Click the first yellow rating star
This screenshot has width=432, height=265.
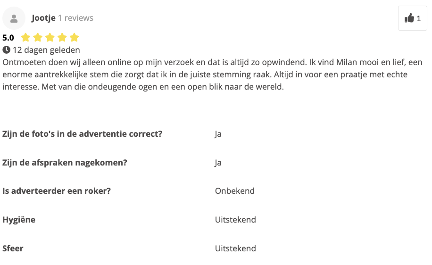coord(25,38)
